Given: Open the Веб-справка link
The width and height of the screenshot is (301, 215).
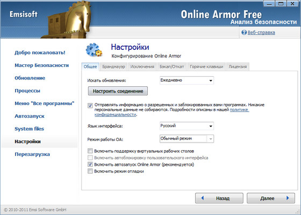Looking at the screenshot, I should pos(261,32).
